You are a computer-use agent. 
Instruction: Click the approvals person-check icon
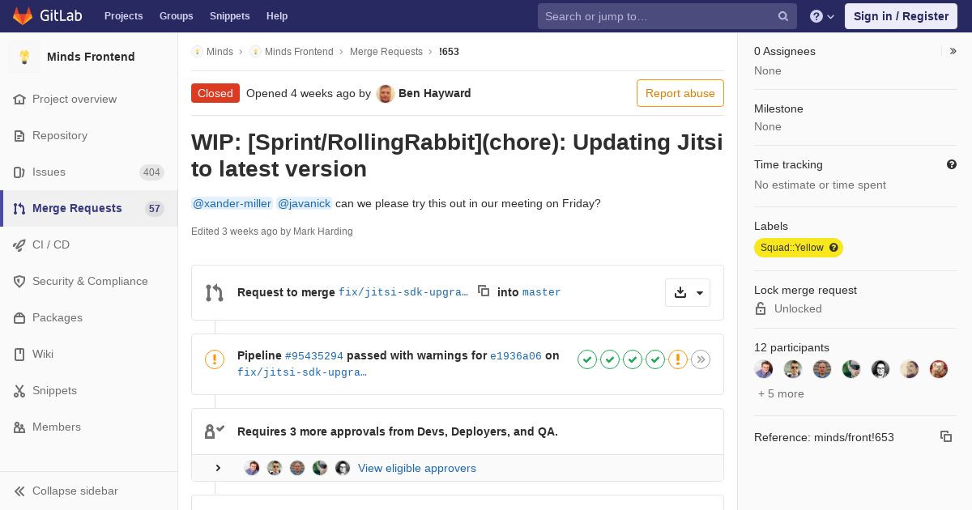pos(215,431)
